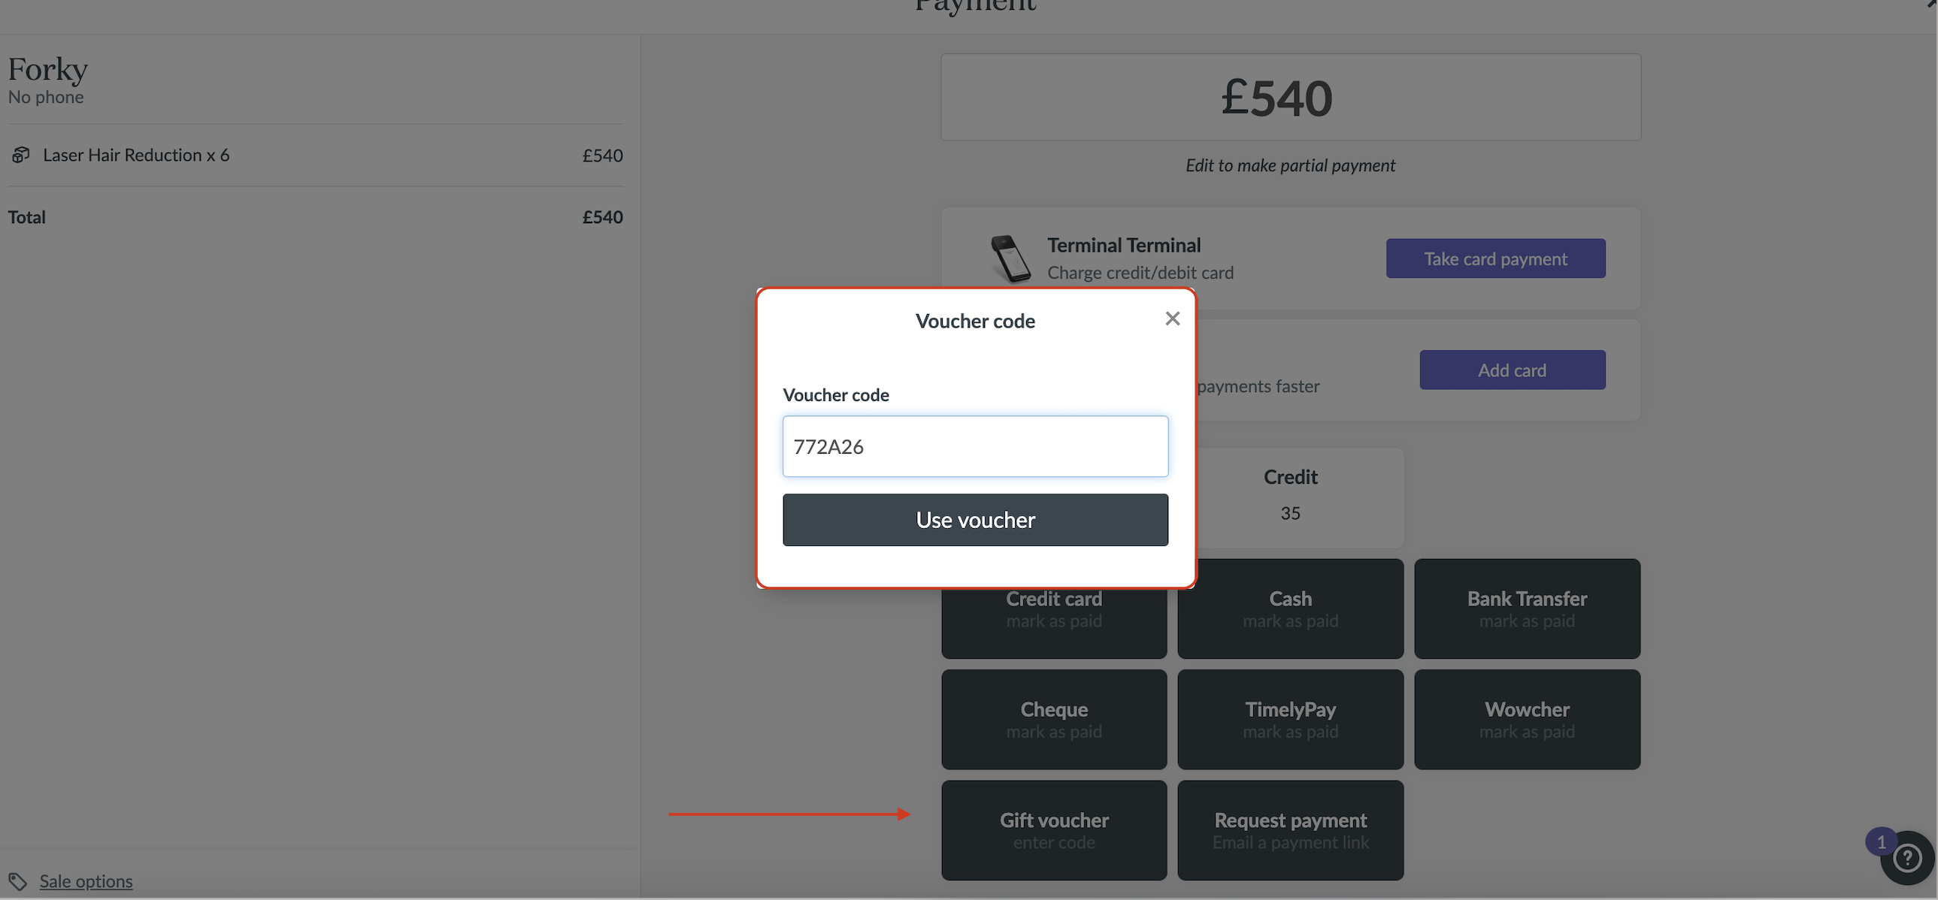This screenshot has height=900, width=1938.
Task: Click the Sale options tag icon
Action: click(x=17, y=880)
